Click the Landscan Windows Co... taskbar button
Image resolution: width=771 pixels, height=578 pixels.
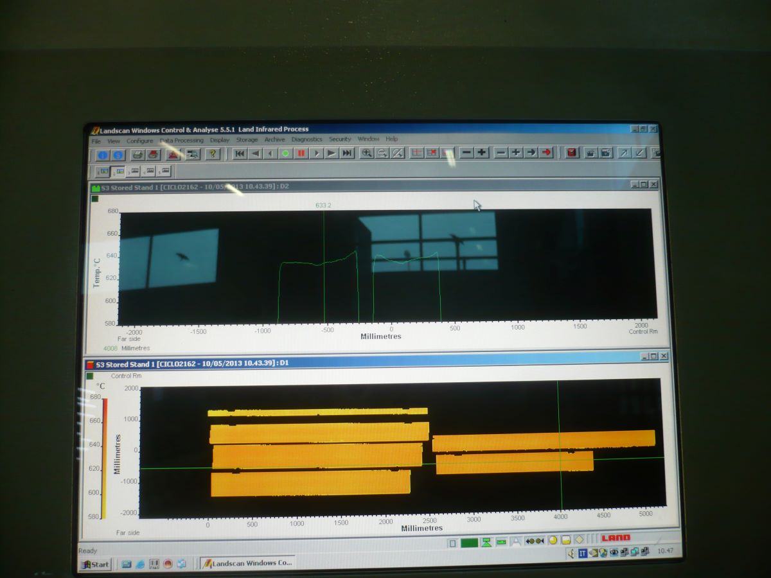247,563
